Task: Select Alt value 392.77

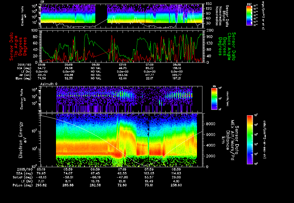Action: 177,75
